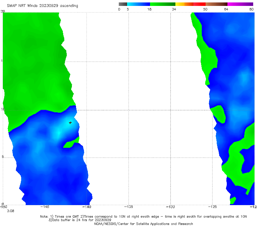Viewport: 257px width, 226px height.
Task: Click the cyan-blue segment of the color bar
Action: click(x=139, y=4)
